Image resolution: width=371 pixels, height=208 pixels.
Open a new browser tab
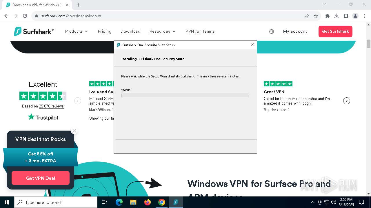(78, 5)
